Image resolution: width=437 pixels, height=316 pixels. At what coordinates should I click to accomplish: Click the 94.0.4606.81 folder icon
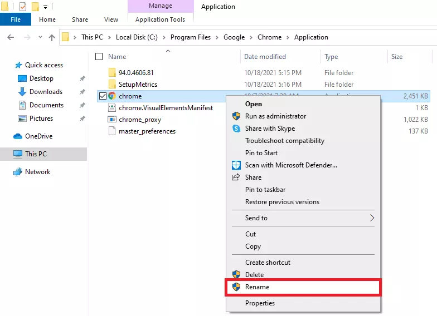[112, 72]
